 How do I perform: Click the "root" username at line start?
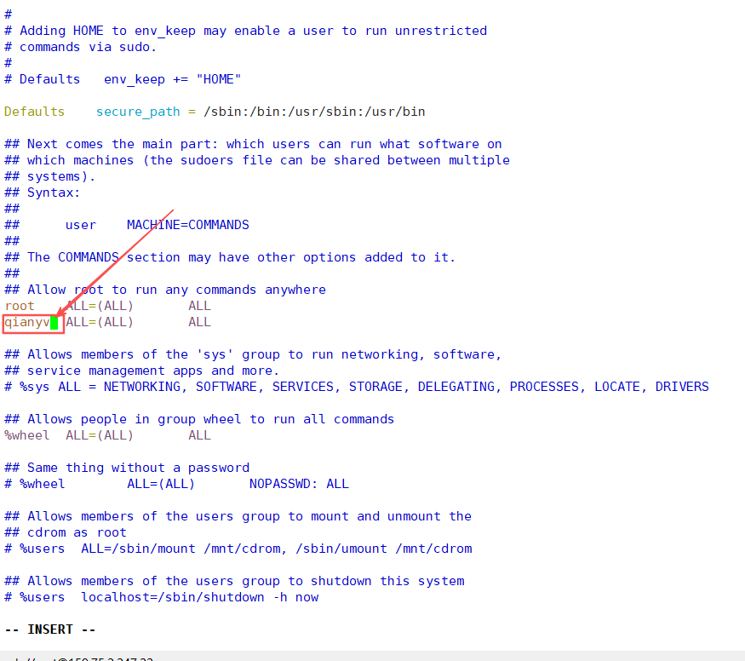(x=20, y=306)
